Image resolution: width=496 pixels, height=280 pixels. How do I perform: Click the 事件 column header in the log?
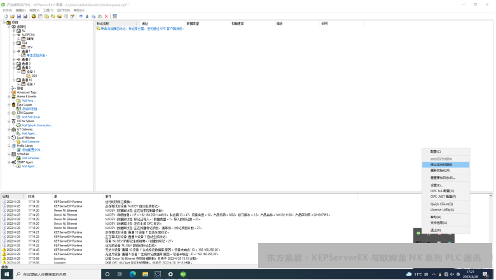click(x=231, y=196)
